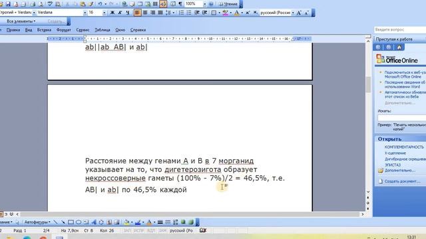Click the decrease indent icon
Viewport: 426px width, 239px height.
click(197, 13)
